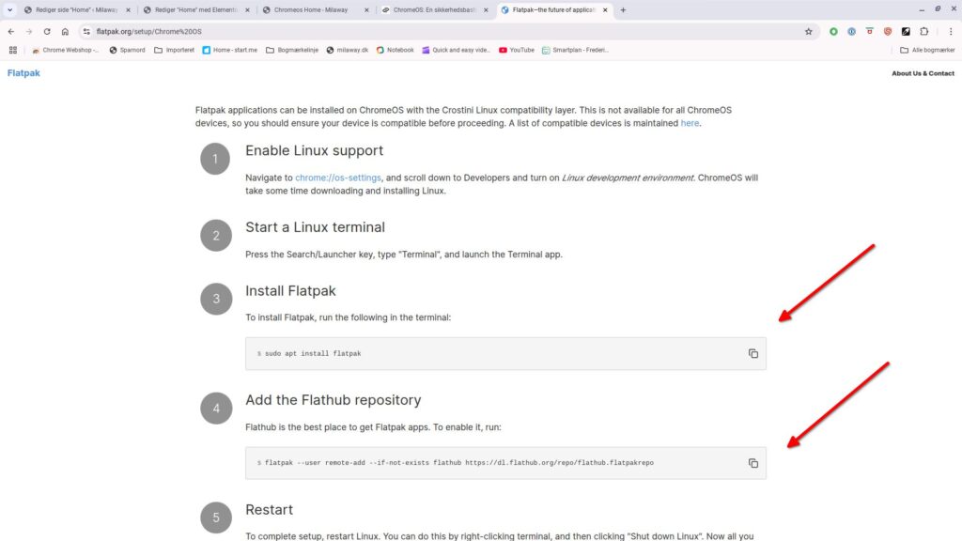Screen dimensions: 962x541
Task: Open the Extensions puzzle piece icon
Action: click(924, 31)
